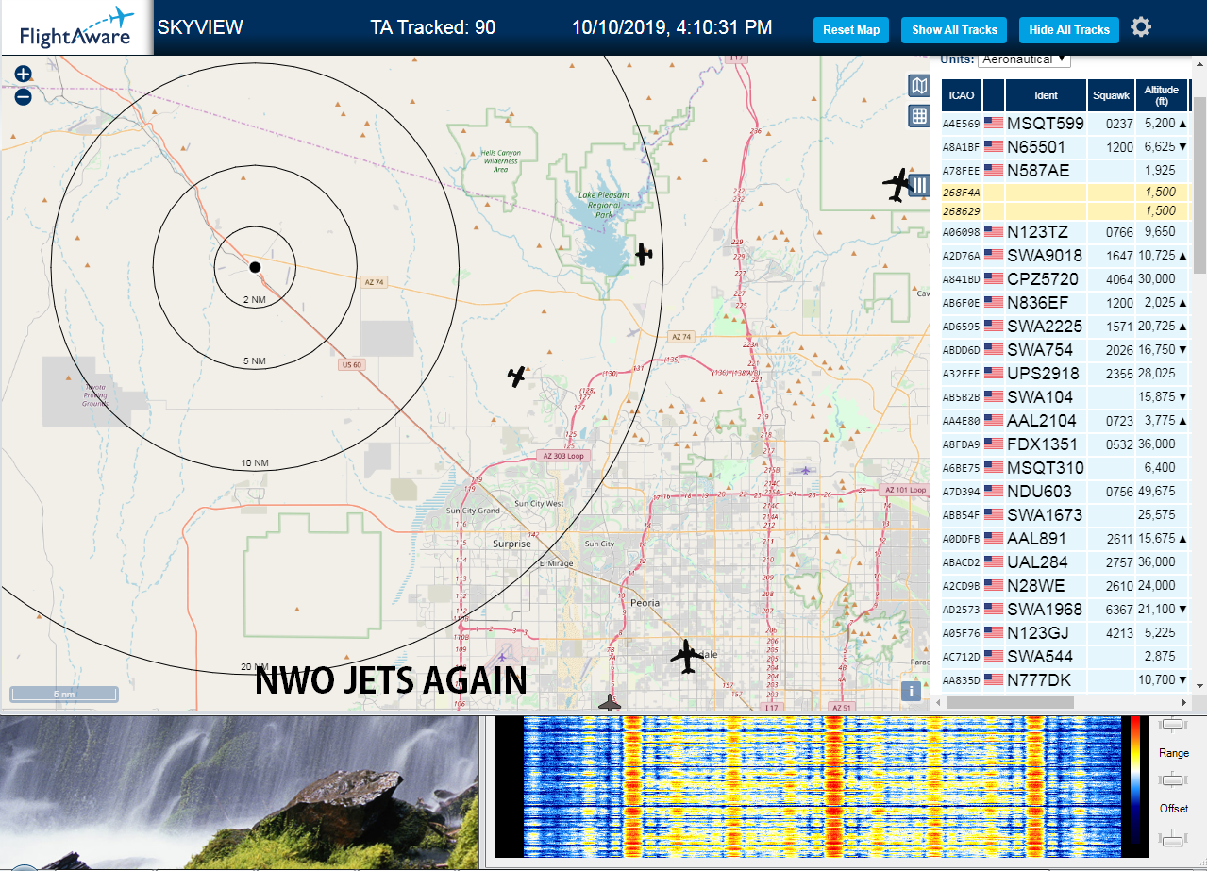This screenshot has height=871, width=1207.
Task: Zoom in the map with plus icon
Action: [x=24, y=74]
